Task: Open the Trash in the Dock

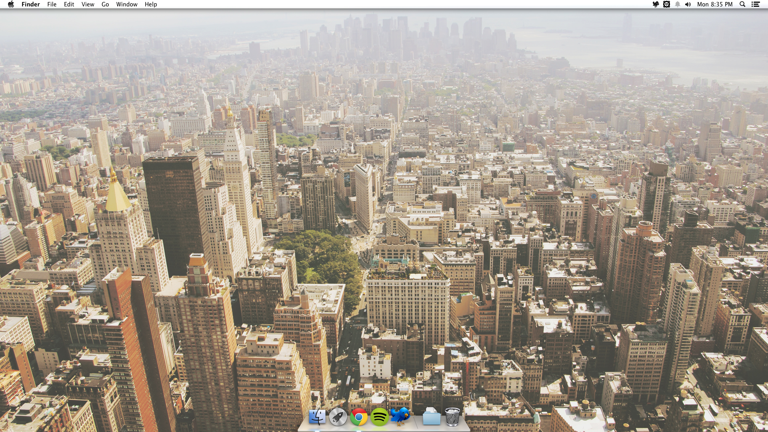Action: (452, 417)
